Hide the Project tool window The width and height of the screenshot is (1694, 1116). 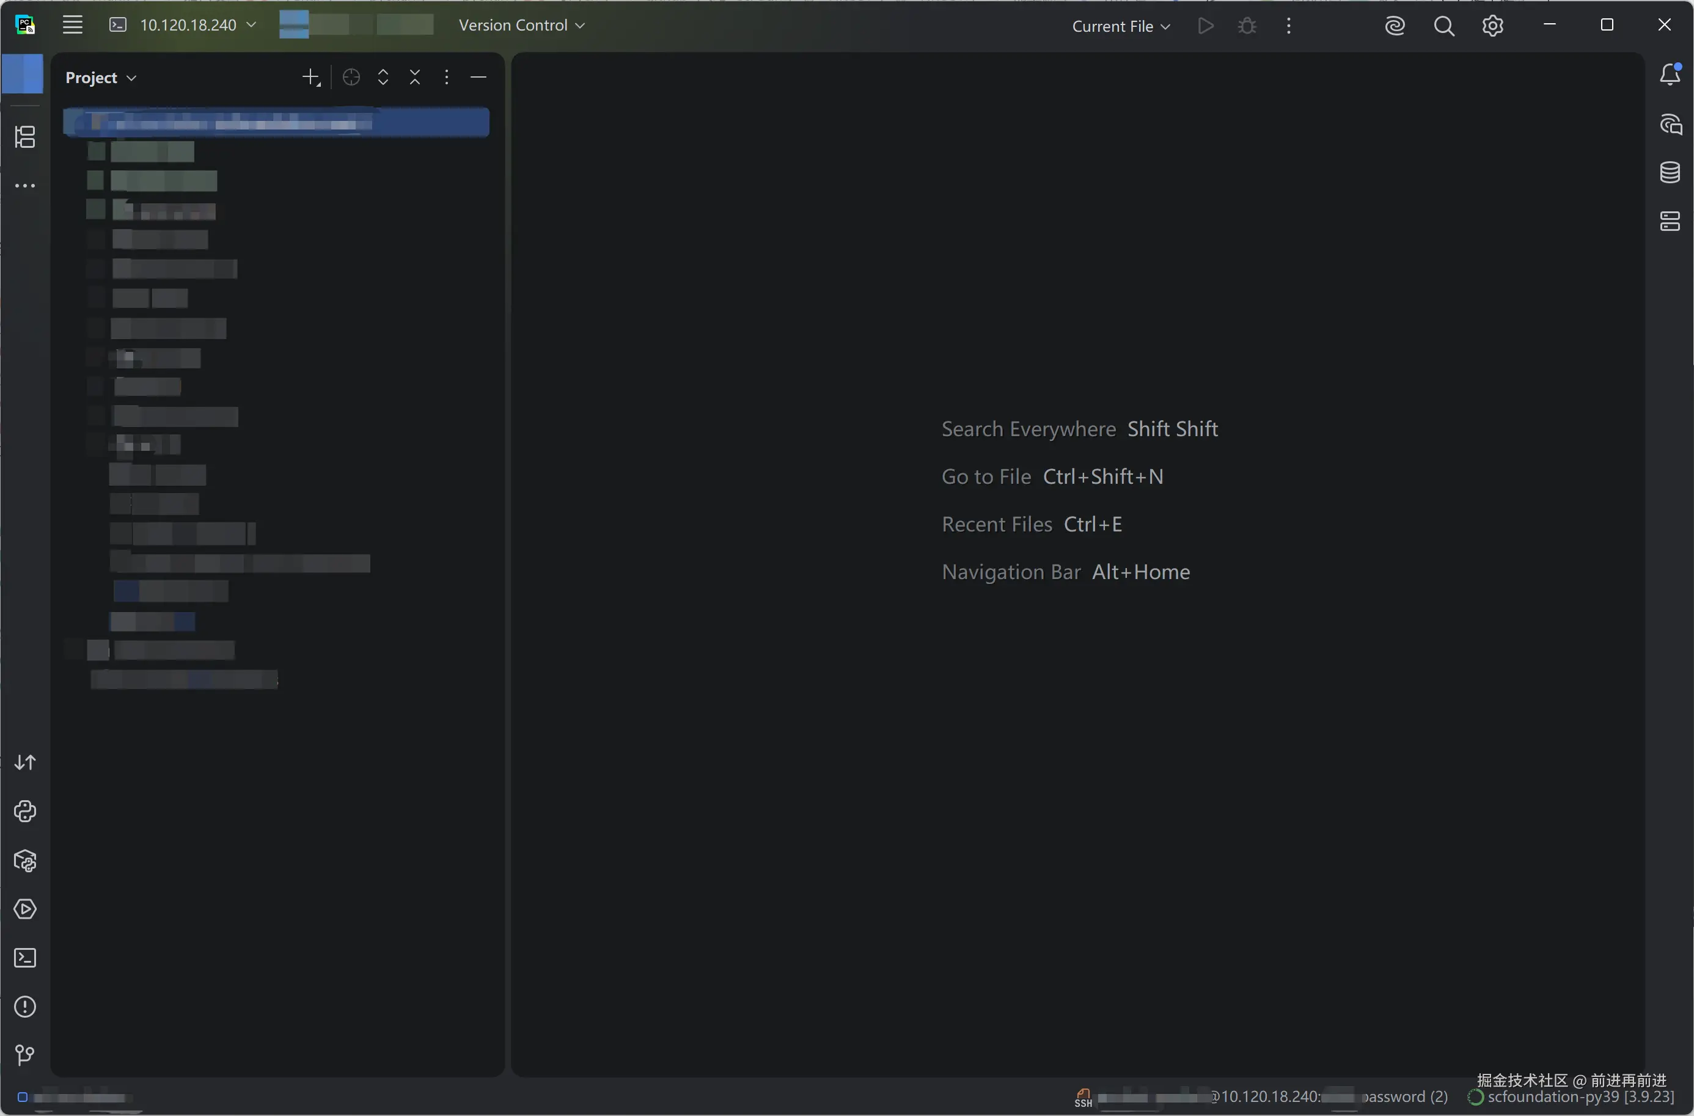coord(479,77)
